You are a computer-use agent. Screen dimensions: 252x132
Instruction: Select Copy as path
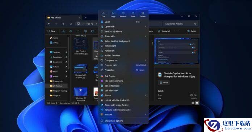click(123, 65)
